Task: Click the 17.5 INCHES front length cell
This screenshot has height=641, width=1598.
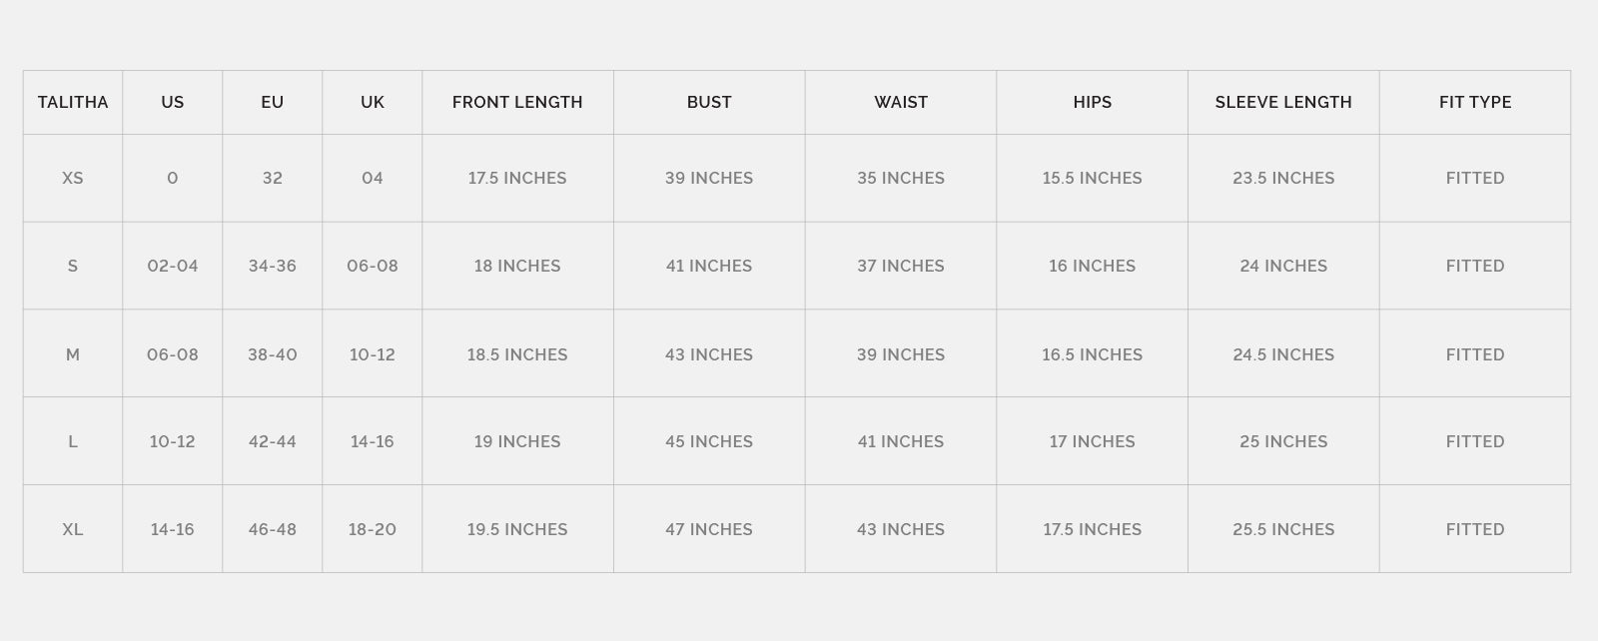Action: (517, 178)
